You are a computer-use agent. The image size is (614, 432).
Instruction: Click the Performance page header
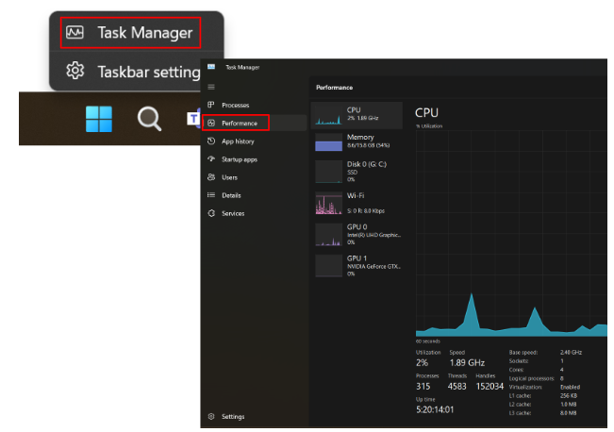[x=335, y=88]
